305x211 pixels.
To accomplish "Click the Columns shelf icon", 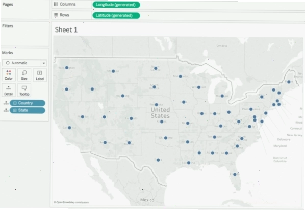I will coord(56,4).
